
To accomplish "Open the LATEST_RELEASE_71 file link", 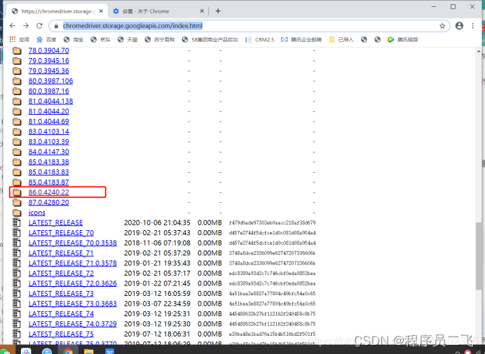I will (61, 253).
